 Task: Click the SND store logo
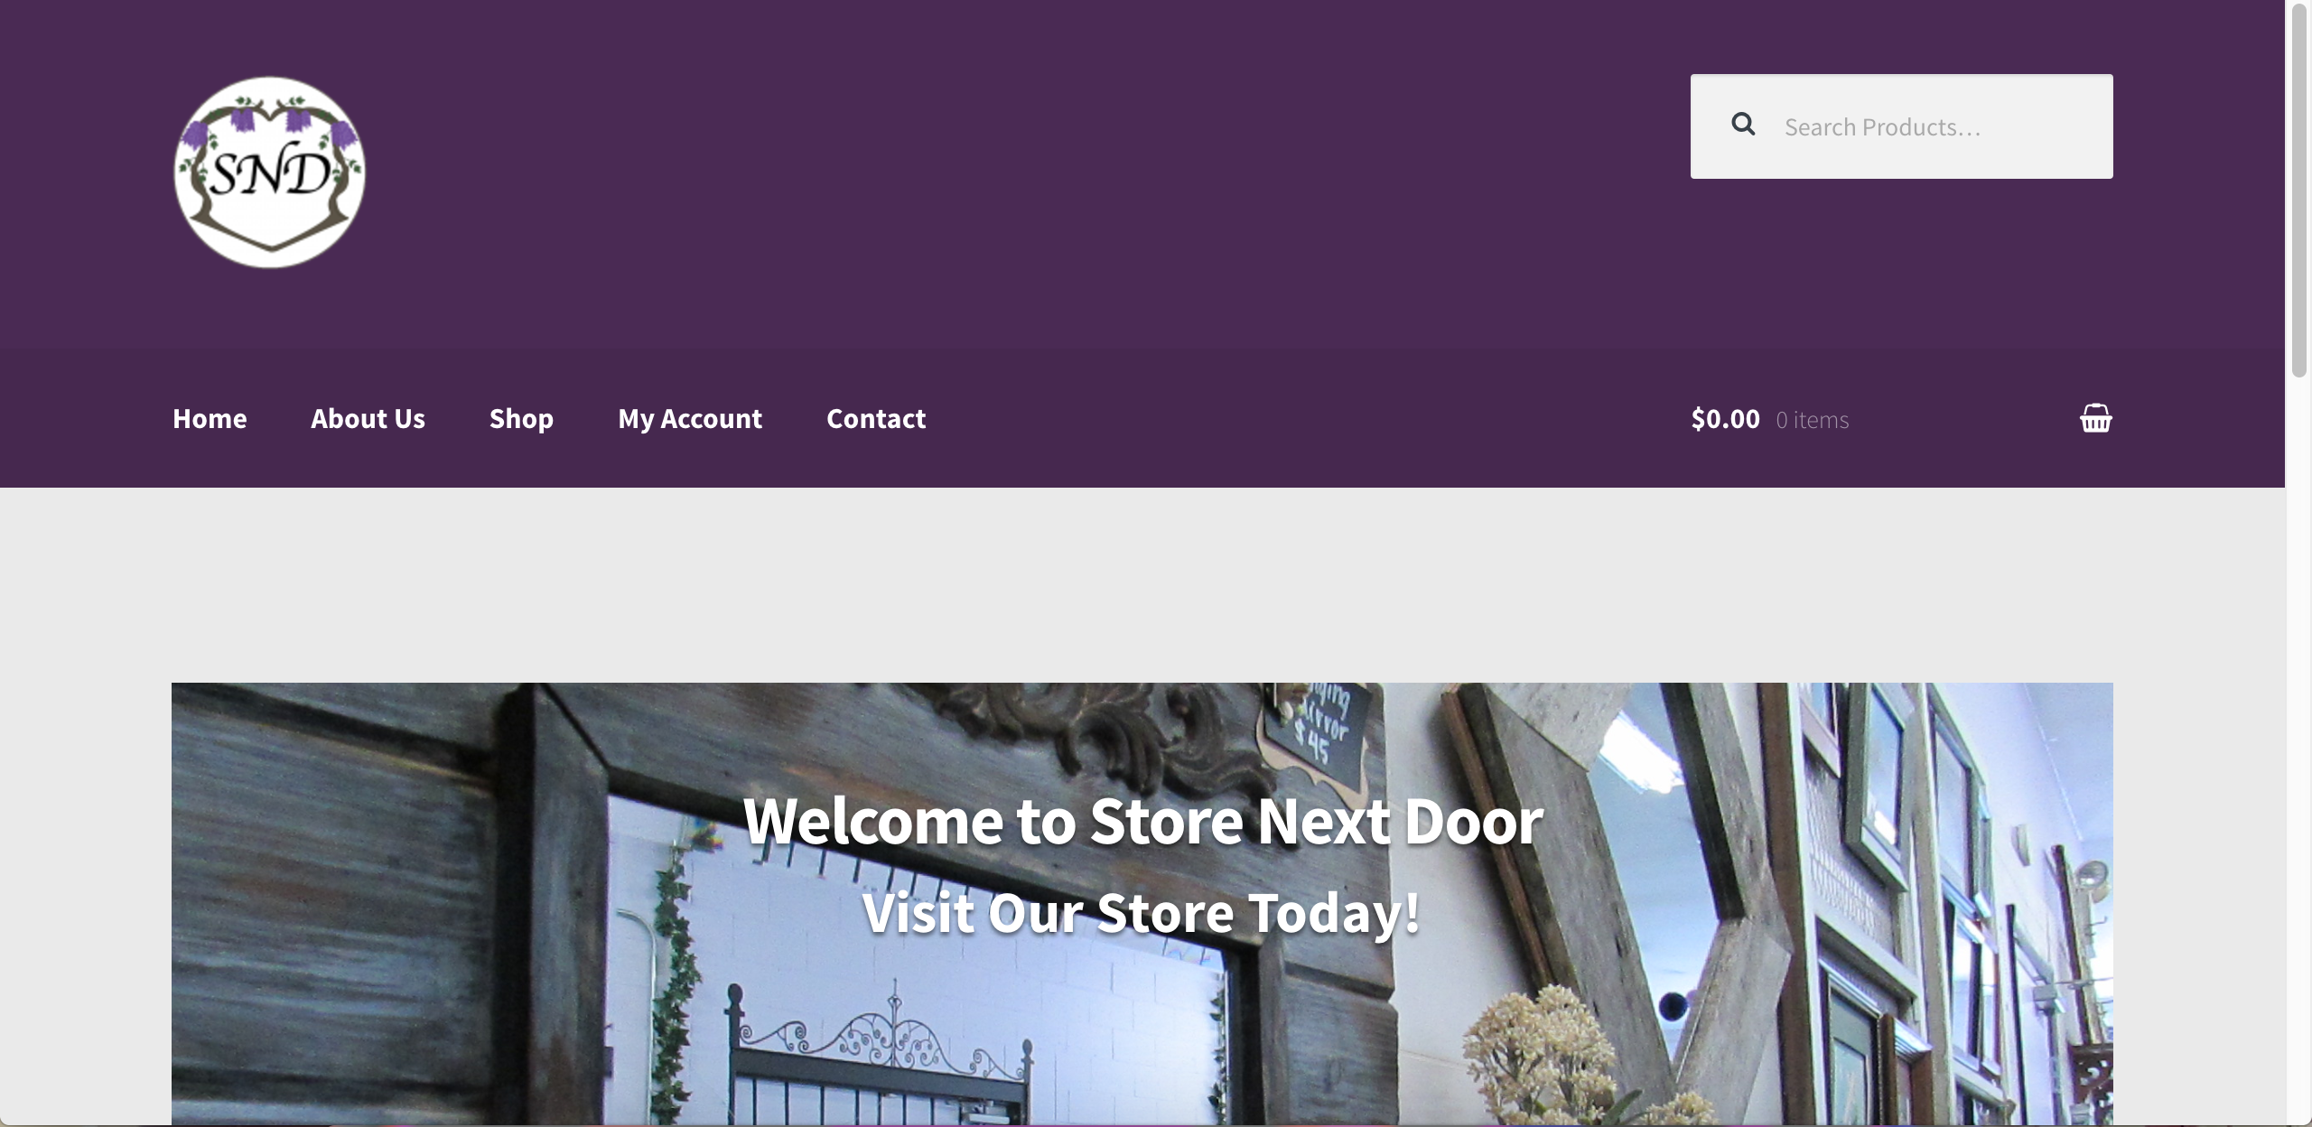coord(269,172)
